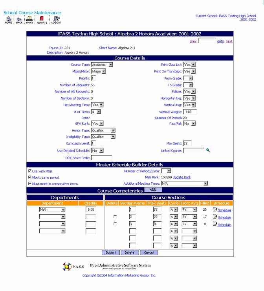This screenshot has height=291, width=264.
Task: Open the Has Meeting Time dropdown
Action: point(97,105)
